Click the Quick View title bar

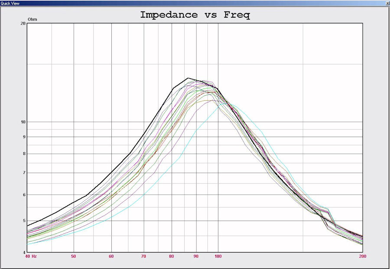click(x=173, y=3)
